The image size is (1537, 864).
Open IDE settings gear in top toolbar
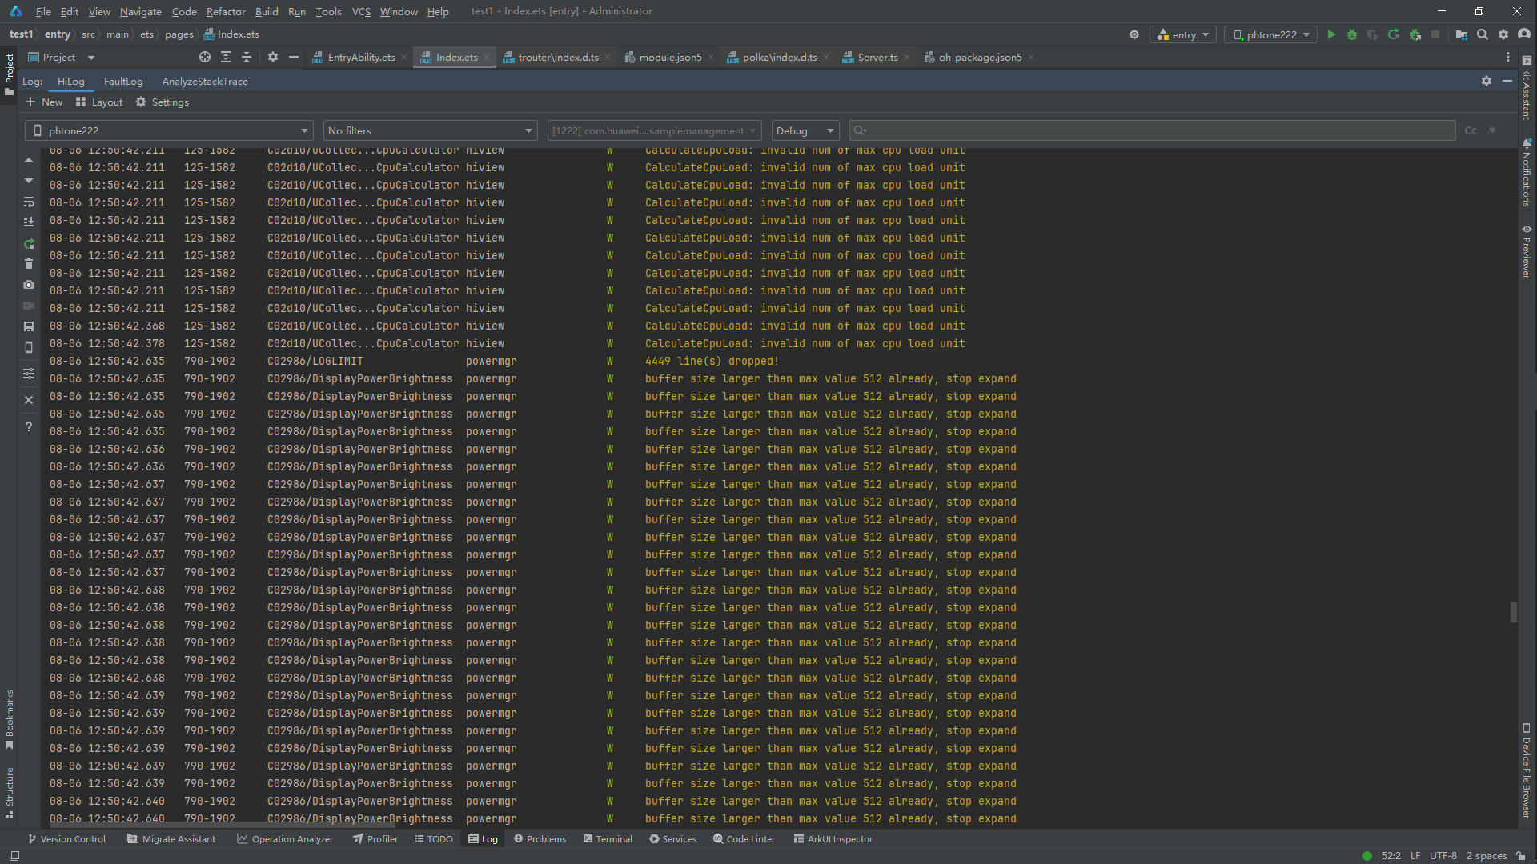(x=1503, y=34)
